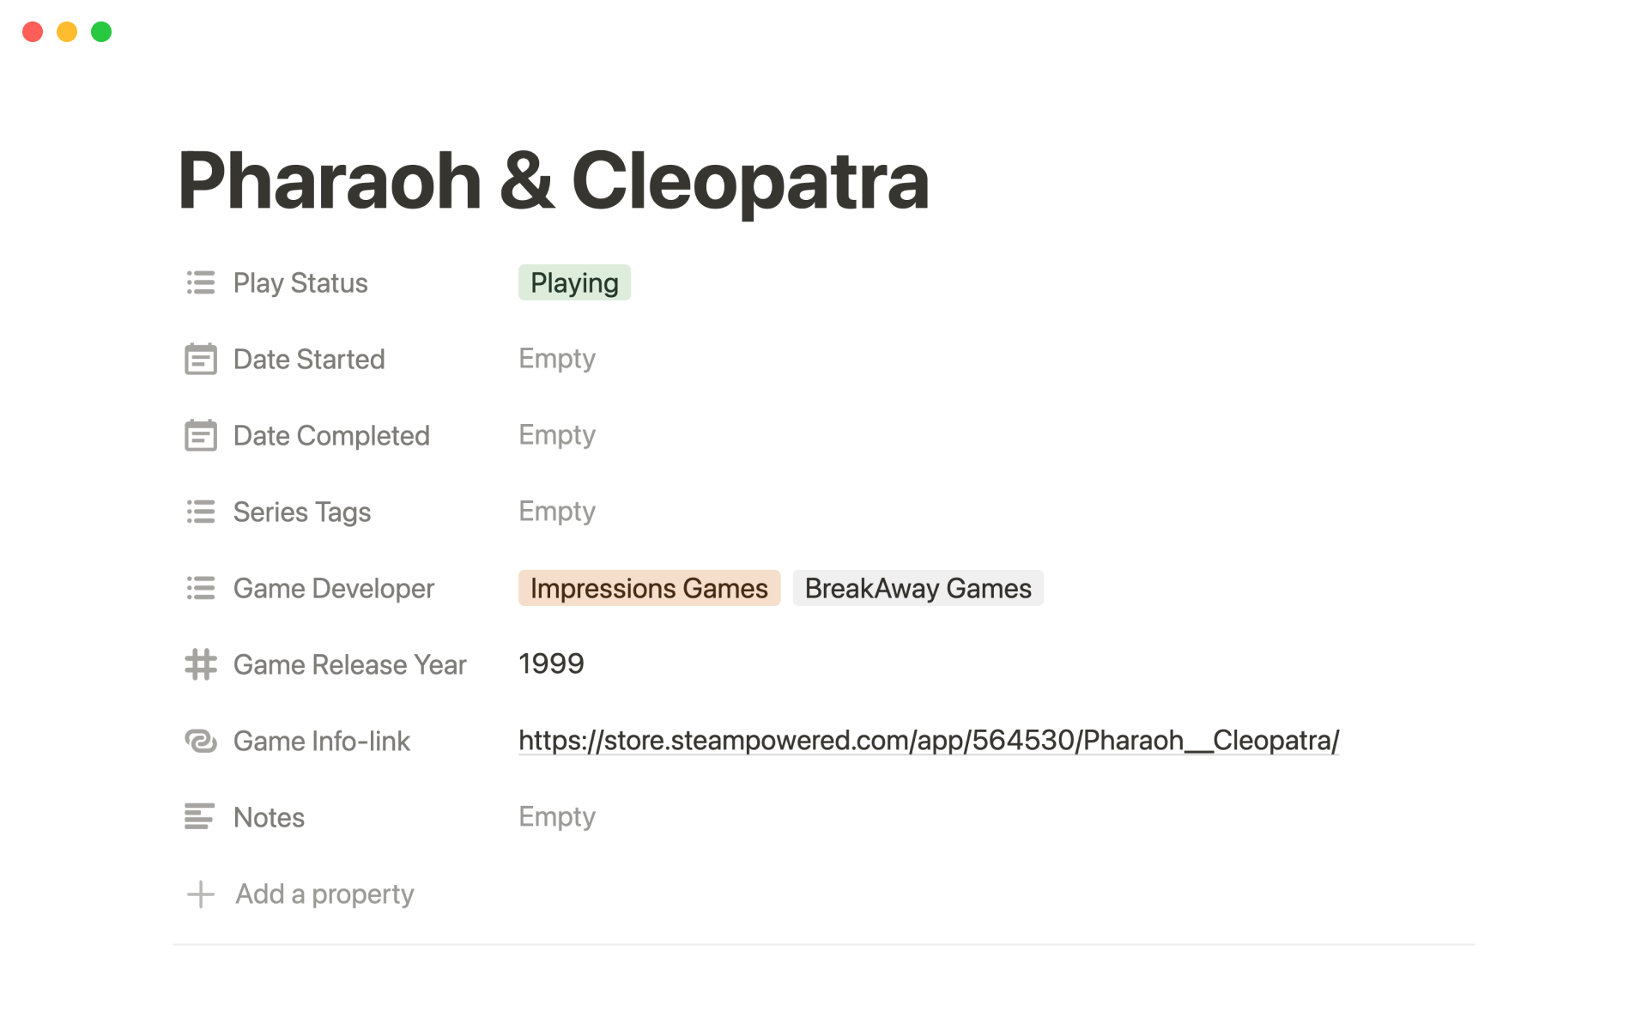Click the Game Info-link chain icon
The height and width of the screenshot is (1030, 1648).
coord(201,741)
